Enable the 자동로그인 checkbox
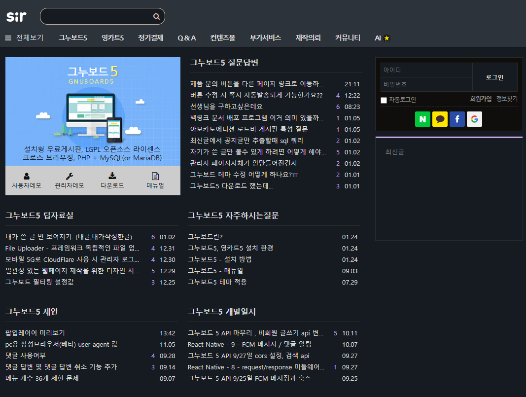The height and width of the screenshot is (397, 526). pyautogui.click(x=384, y=101)
